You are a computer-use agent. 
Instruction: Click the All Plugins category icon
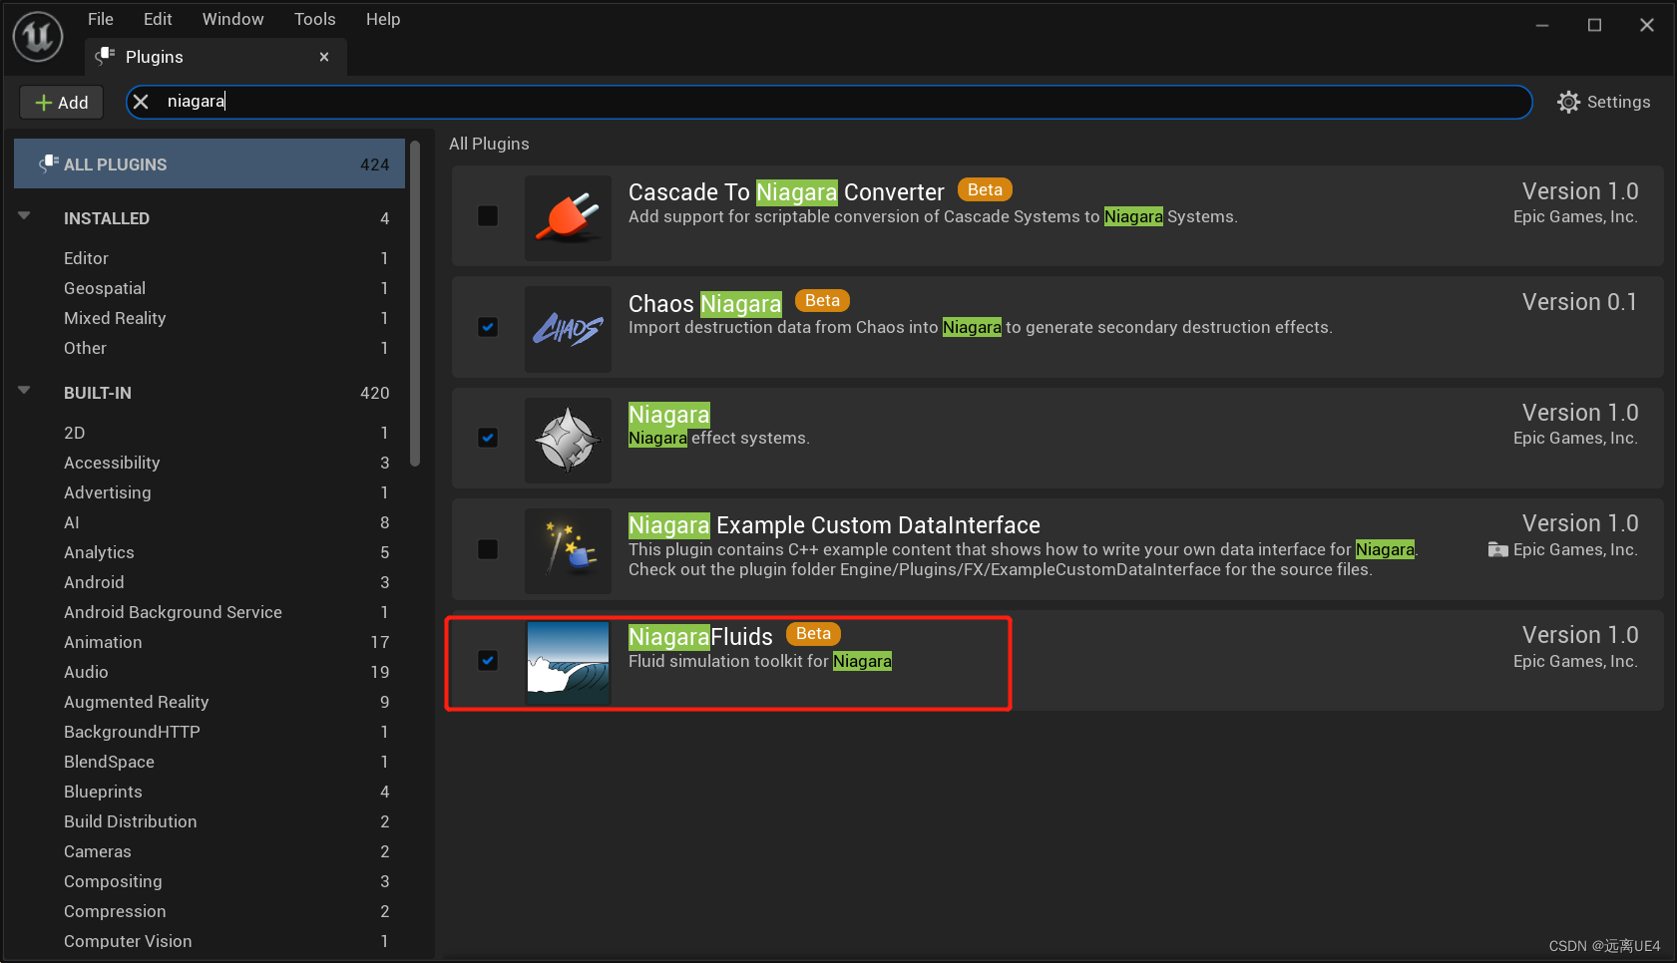(48, 164)
